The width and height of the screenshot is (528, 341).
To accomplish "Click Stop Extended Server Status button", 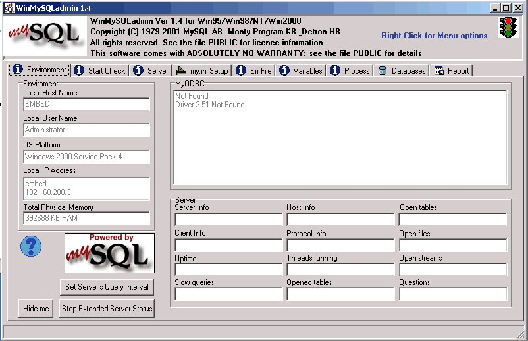I will 107,308.
